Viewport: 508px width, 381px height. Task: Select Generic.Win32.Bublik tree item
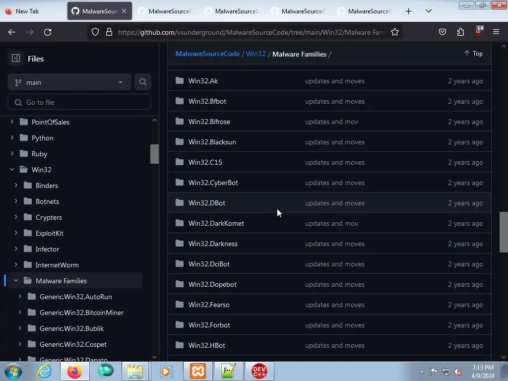[x=71, y=328]
